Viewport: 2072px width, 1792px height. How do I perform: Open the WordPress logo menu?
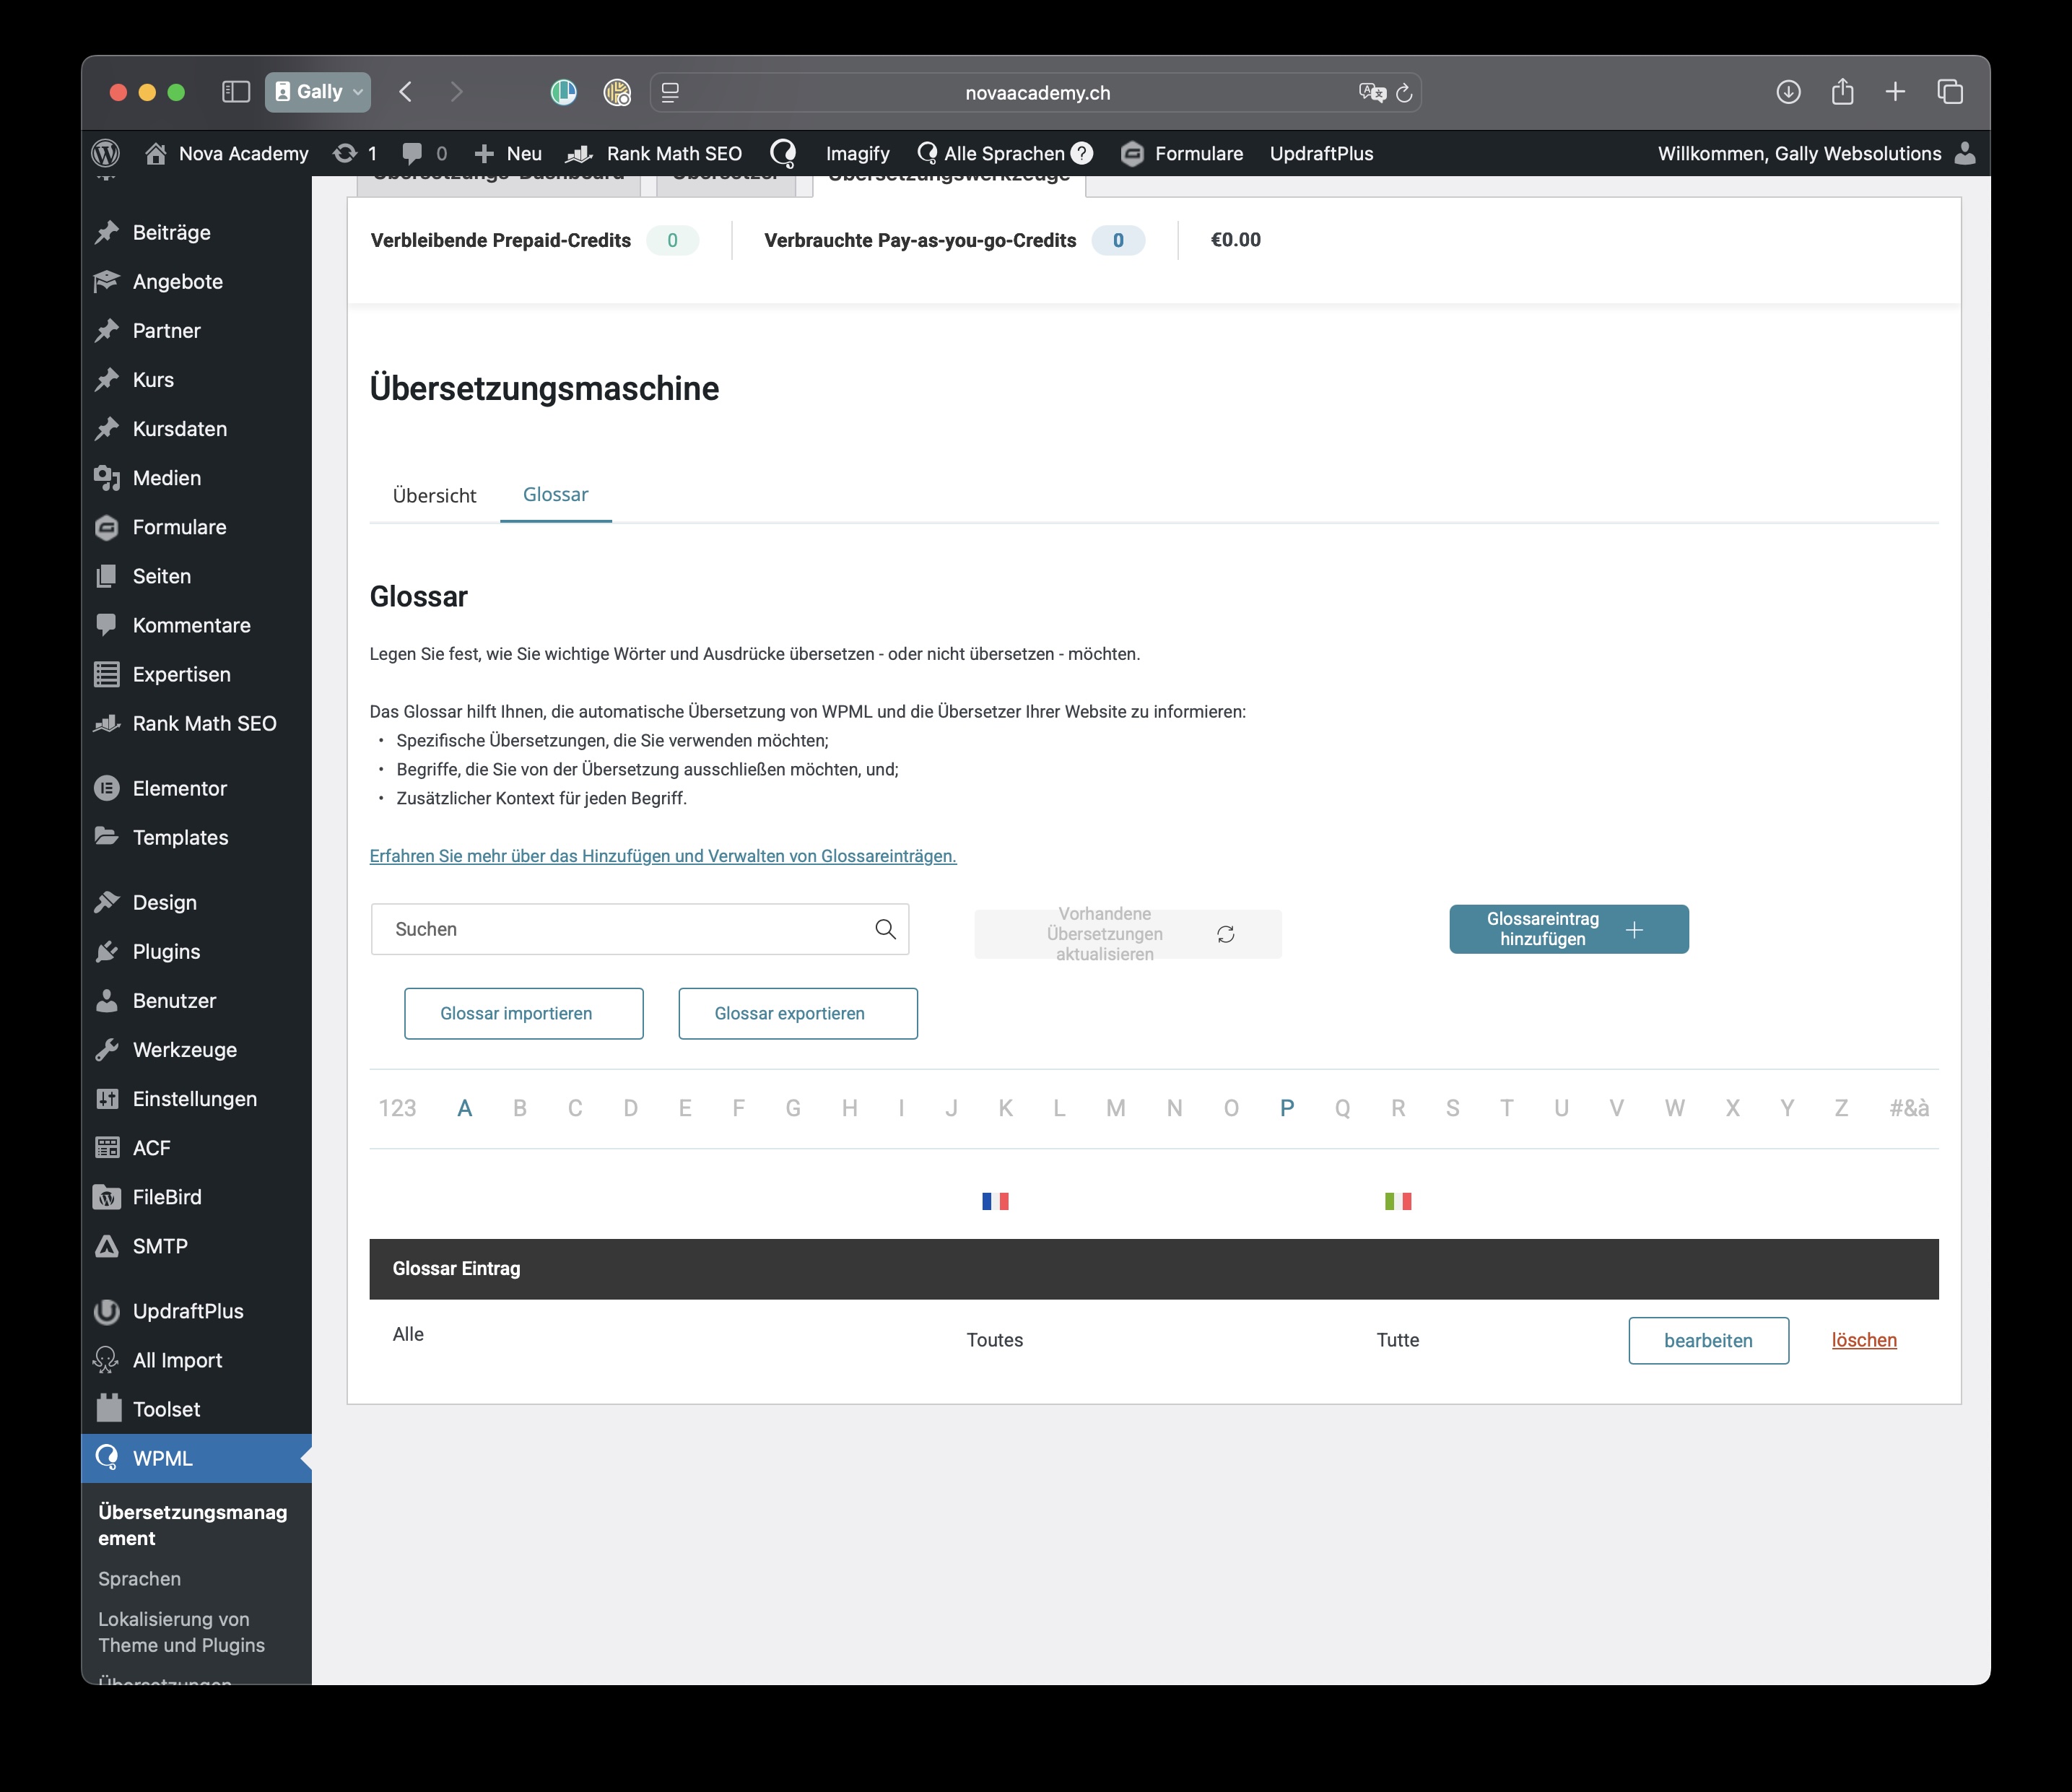point(105,153)
